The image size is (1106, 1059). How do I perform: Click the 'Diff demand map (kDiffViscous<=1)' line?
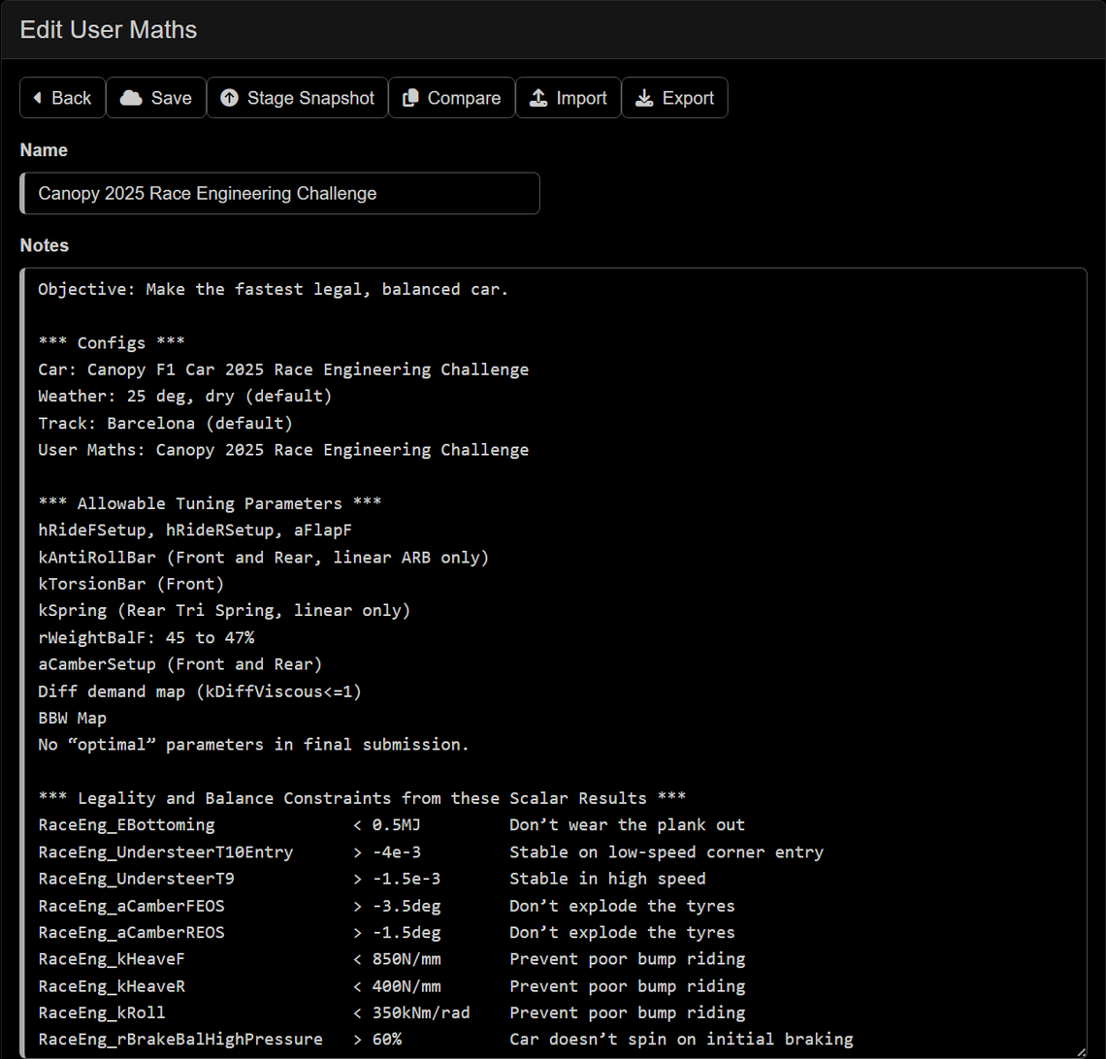click(x=200, y=691)
